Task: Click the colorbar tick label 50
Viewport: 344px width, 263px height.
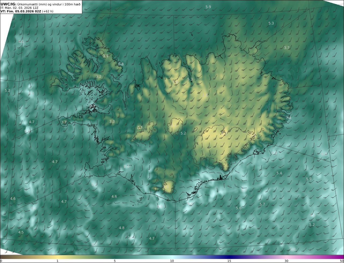Action: (x=342, y=261)
